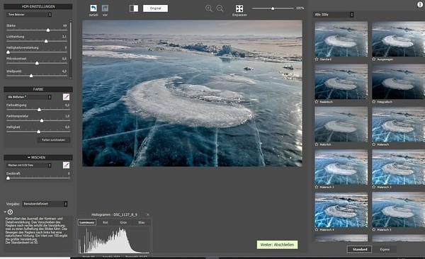Click the Farben zurücksetzen button
This screenshot has height=259, width=425.
tap(54, 140)
